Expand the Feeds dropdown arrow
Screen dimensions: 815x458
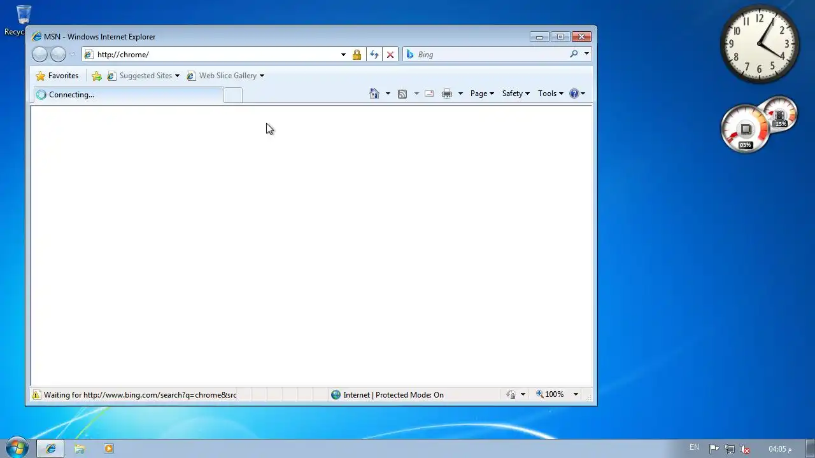click(x=416, y=94)
